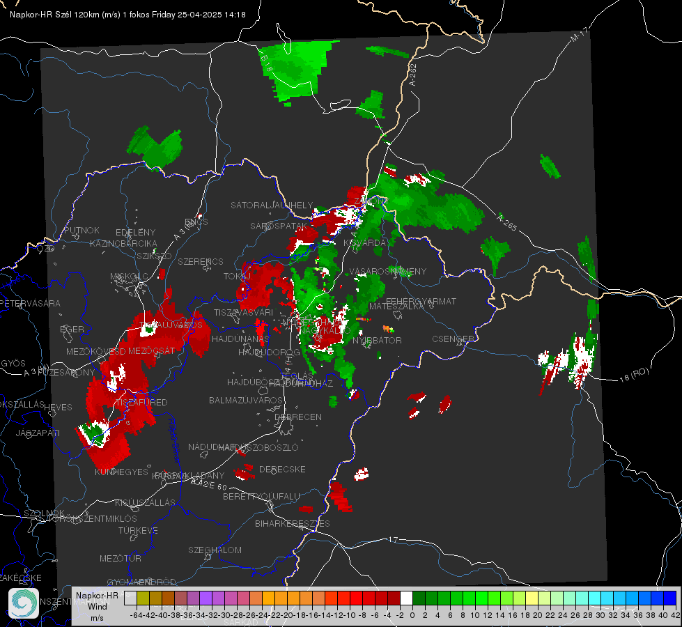
Task: Click the FEHÉRGYARMAT label
Action: point(421,301)
